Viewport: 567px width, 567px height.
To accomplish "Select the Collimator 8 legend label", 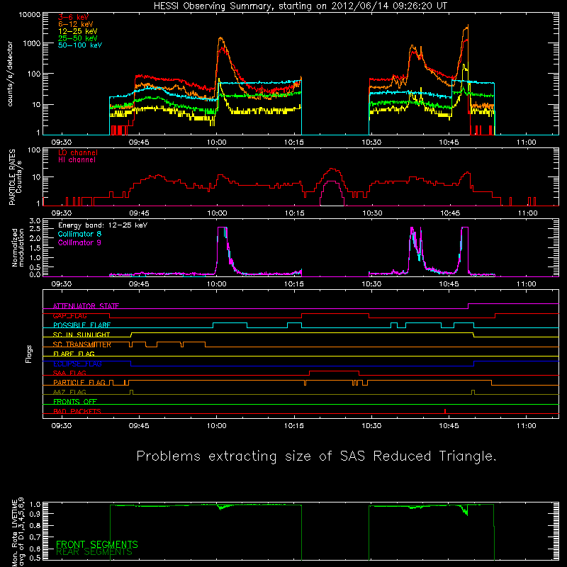I will (x=79, y=234).
